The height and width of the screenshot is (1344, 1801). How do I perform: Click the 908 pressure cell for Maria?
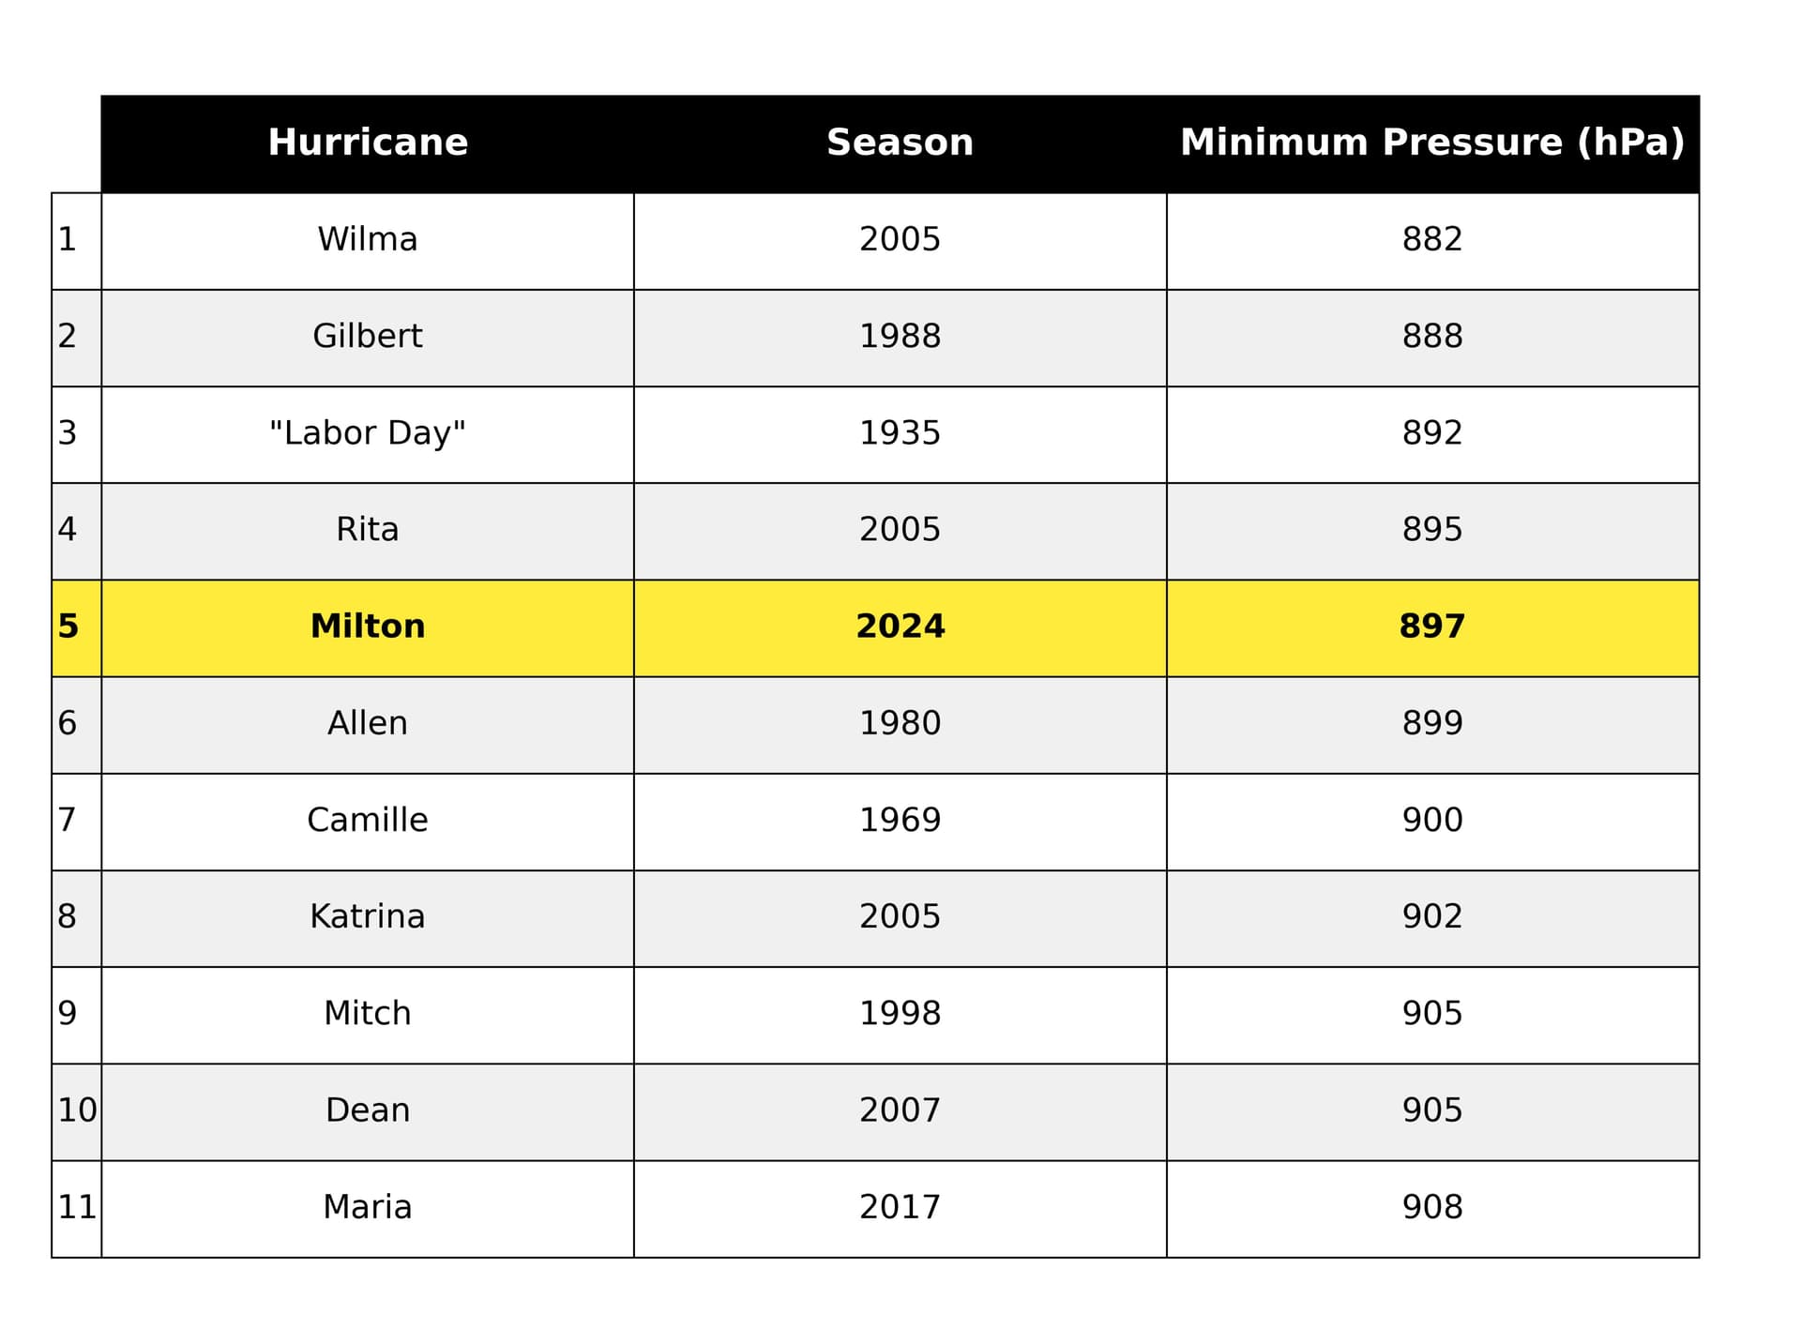click(x=1432, y=1209)
